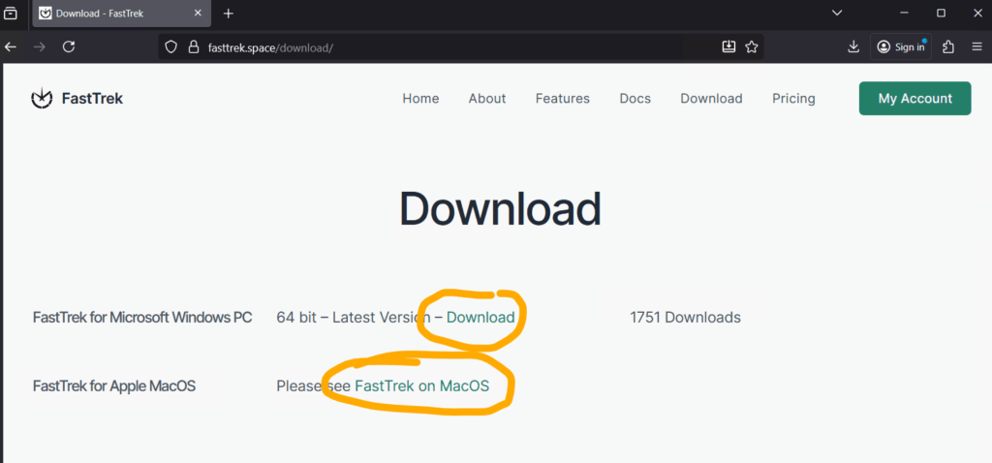Go back using the browser back arrow
Image resolution: width=992 pixels, height=463 pixels.
[11, 46]
